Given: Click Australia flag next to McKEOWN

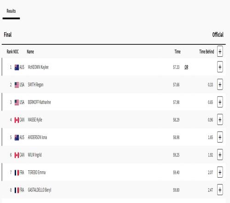Looking at the screenshot, I should tap(17, 67).
